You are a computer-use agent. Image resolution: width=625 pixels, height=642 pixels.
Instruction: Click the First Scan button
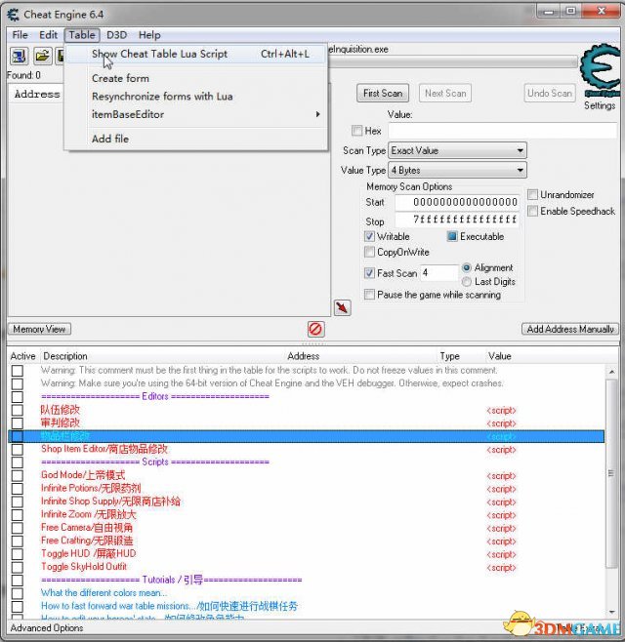(x=383, y=94)
